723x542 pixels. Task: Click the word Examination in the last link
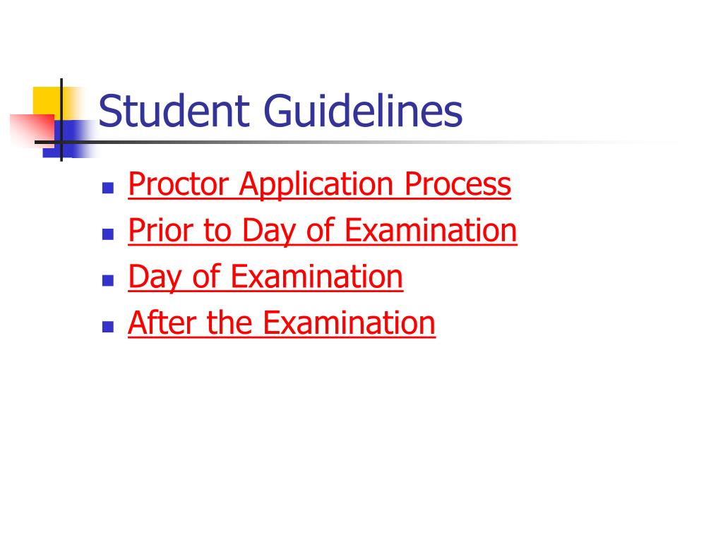point(349,323)
